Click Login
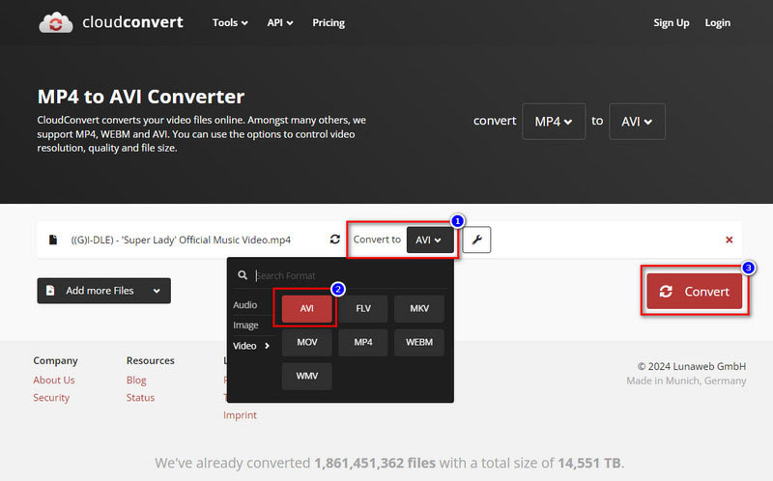This screenshot has width=773, height=481. 717,22
